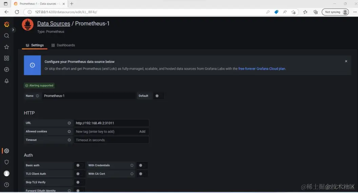
Task: Open the tab actions menu icon
Action: point(6,4)
